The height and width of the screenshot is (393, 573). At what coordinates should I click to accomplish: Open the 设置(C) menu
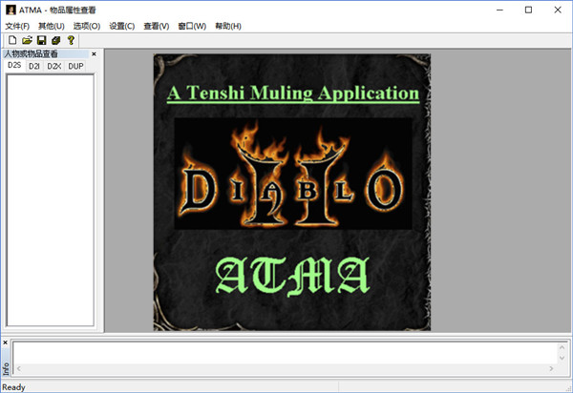(122, 26)
